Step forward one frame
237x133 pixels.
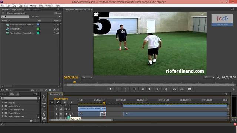(157, 89)
